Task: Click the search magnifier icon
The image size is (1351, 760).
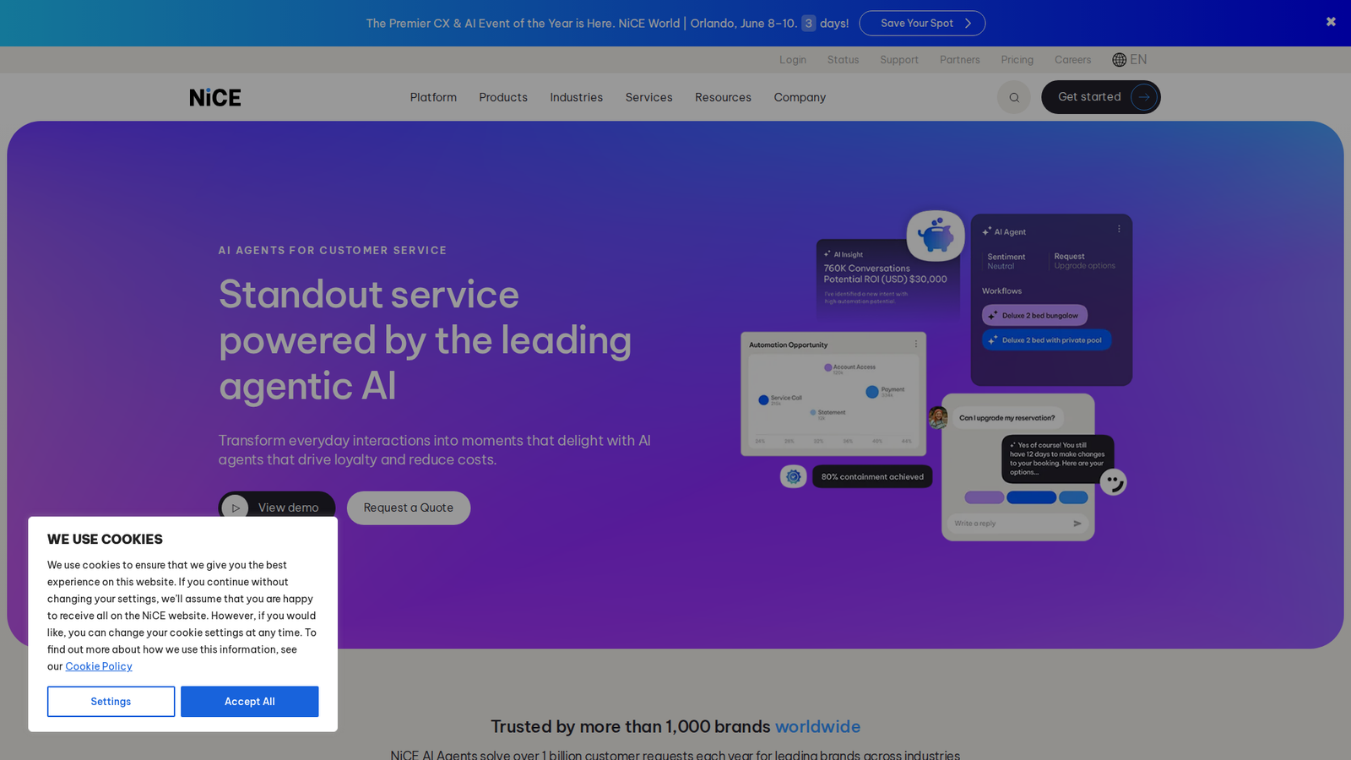Action: (x=1014, y=97)
